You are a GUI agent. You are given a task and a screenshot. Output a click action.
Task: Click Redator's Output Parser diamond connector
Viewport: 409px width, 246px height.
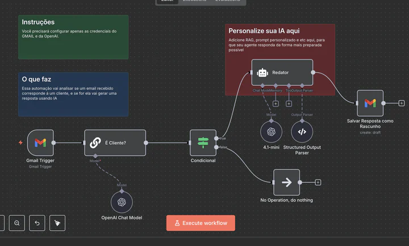tap(302, 86)
